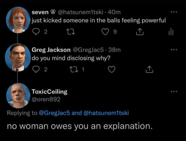186x141 pixels.
Task: Share seven's tweet using share icon
Action: [x=139, y=32]
